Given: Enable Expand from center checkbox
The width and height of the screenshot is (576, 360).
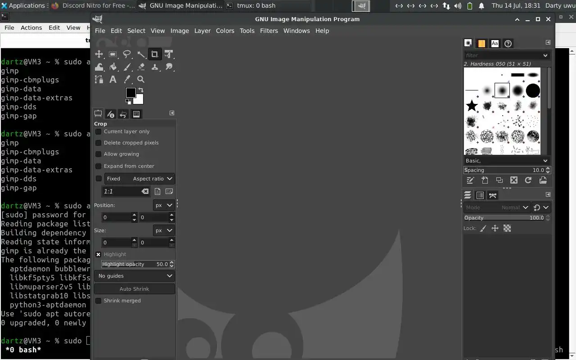Looking at the screenshot, I should (98, 166).
